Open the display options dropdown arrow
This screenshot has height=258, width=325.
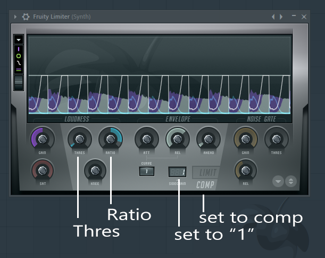click(19, 39)
